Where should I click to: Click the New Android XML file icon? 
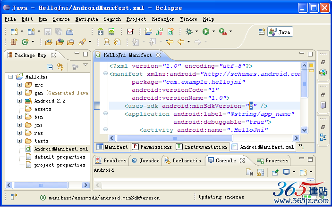click(x=170, y=32)
